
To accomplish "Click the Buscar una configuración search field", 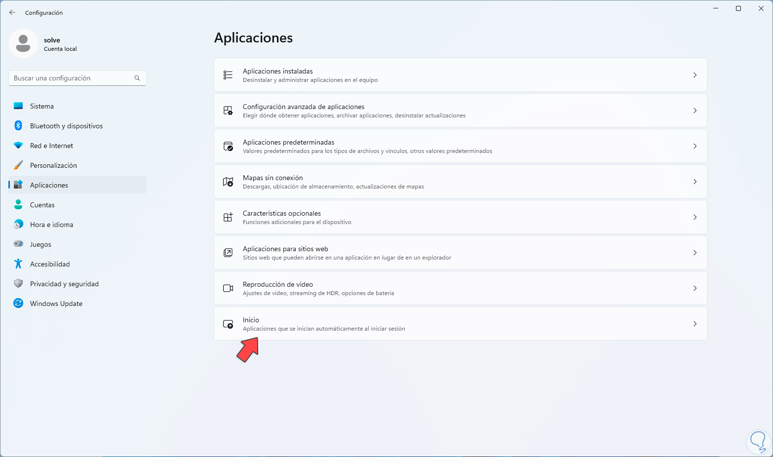I will (x=73, y=78).
